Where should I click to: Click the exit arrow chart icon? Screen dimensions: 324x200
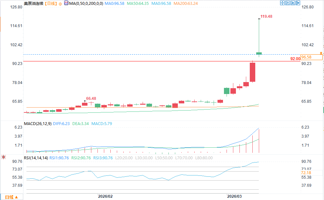click(x=298, y=3)
